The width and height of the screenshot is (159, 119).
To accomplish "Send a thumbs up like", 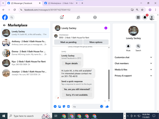I will 107,106.
